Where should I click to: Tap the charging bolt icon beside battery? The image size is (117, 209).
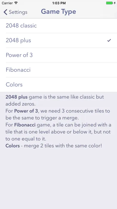click(x=115, y=3)
